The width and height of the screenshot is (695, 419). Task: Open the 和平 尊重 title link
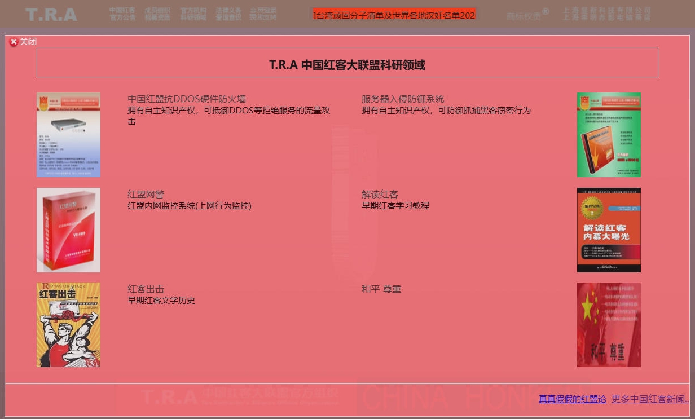pos(381,289)
